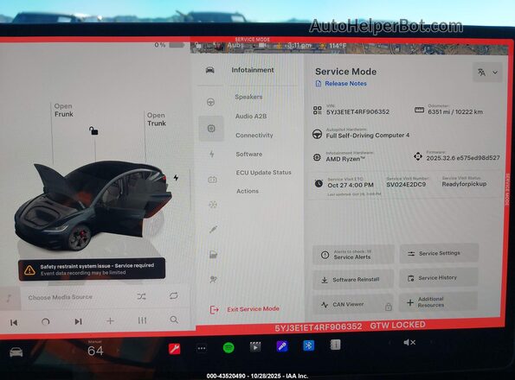
Task: Open the safety restraint system alert banner
Action: click(92, 269)
